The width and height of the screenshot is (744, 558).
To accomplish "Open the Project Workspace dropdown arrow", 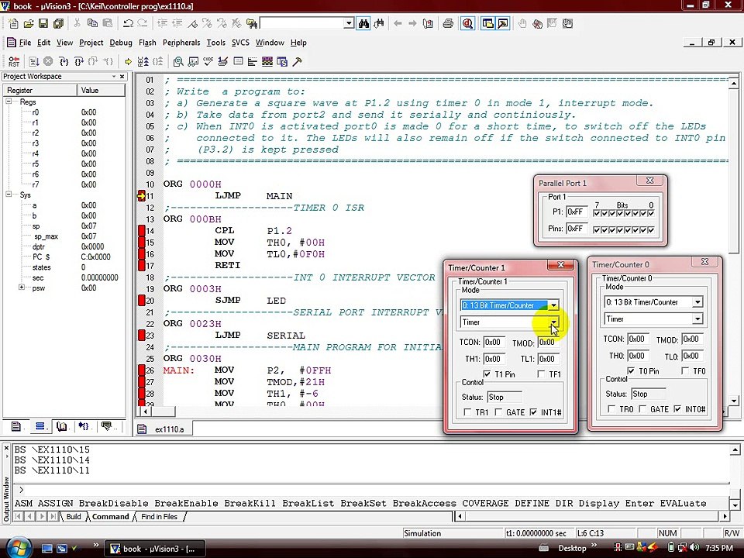I will (x=114, y=77).
